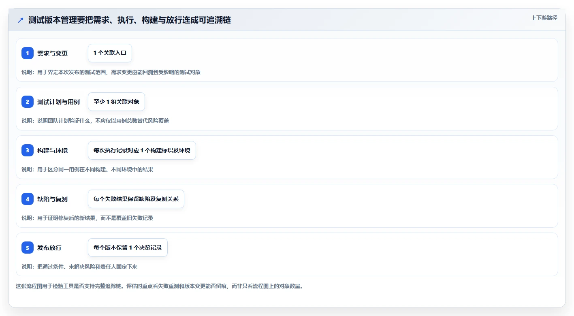Viewport: 574px width, 316px height.
Task: Click step number 1 badge for 需求与变更
Action: click(28, 53)
